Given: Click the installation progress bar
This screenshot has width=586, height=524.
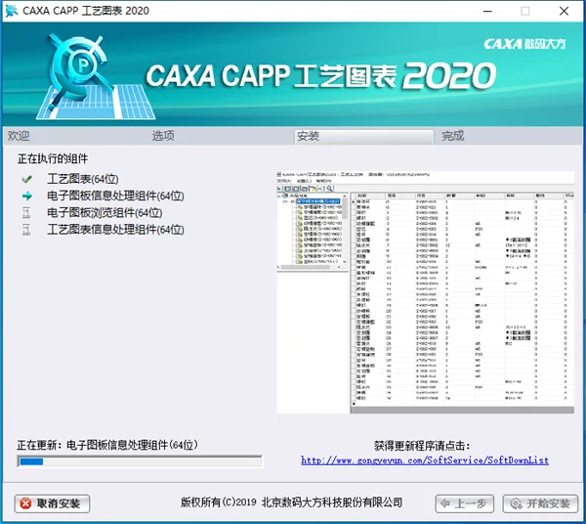Looking at the screenshot, I should (140, 461).
